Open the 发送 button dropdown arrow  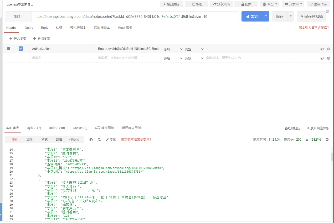(x=266, y=16)
